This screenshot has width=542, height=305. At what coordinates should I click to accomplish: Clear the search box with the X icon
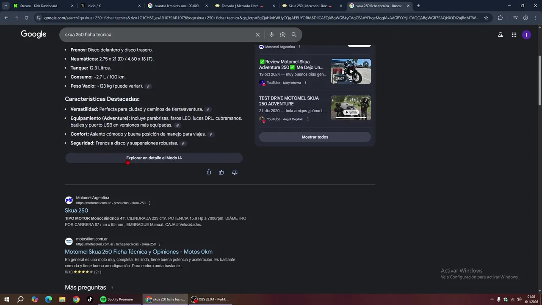coord(257,35)
